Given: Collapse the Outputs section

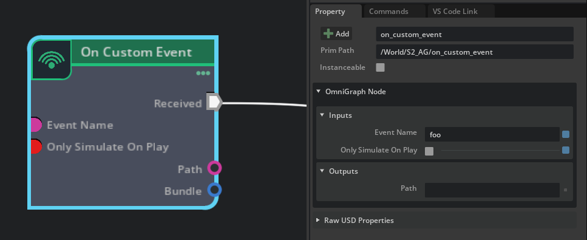Looking at the screenshot, I should click(x=322, y=171).
